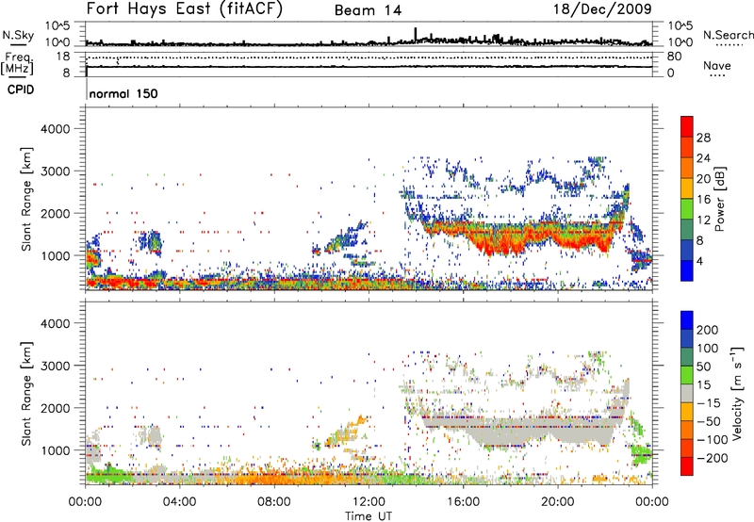
Task: Click the "24" power scale label
Action: pos(703,158)
